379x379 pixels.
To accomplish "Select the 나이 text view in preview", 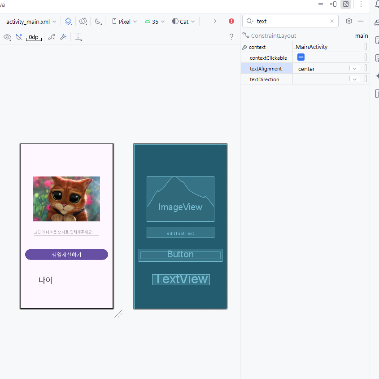I will coord(45,280).
